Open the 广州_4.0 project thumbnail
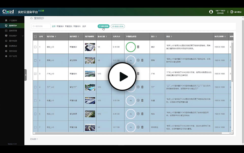244x153 pixels. [90, 74]
